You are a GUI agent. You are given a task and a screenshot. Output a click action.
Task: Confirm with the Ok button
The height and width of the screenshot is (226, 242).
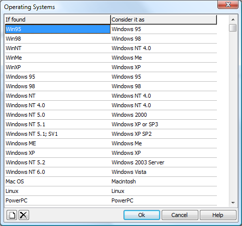pos(142,215)
